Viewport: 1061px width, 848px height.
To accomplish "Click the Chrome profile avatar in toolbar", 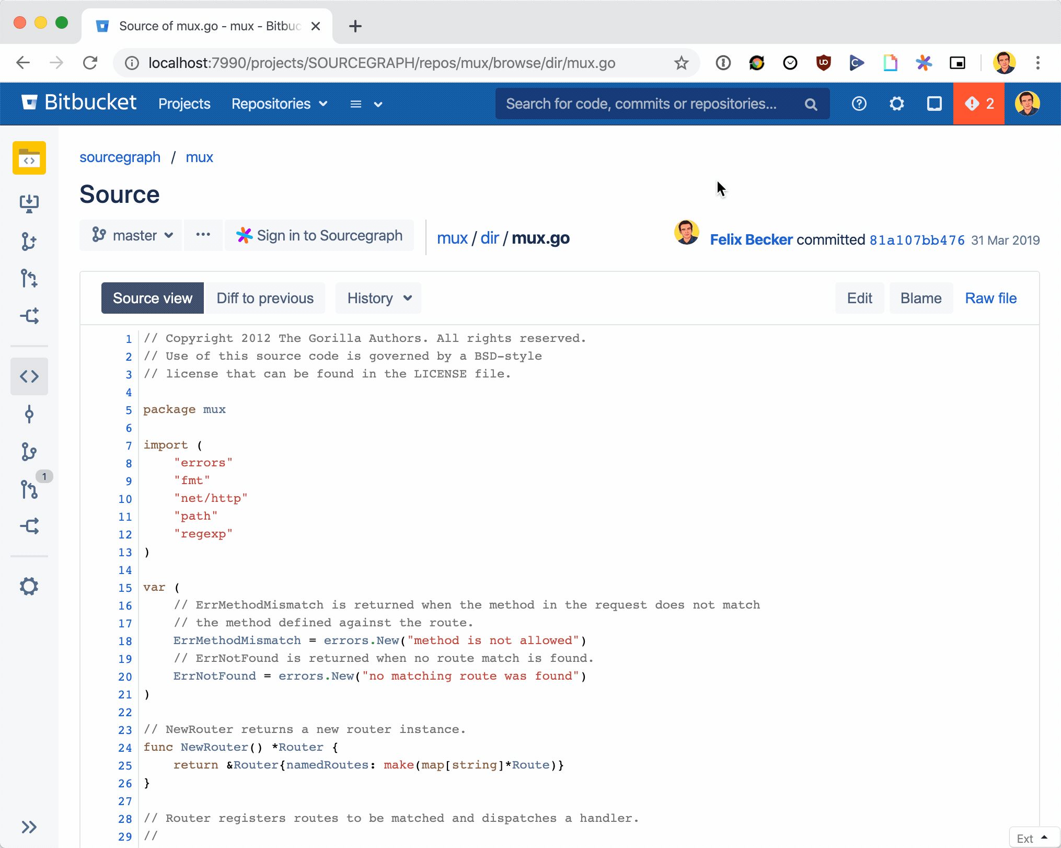I will click(x=1004, y=63).
